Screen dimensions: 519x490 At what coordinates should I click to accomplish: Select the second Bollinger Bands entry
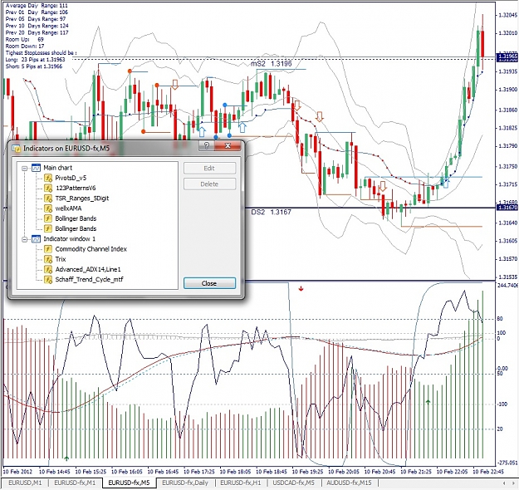(x=76, y=228)
